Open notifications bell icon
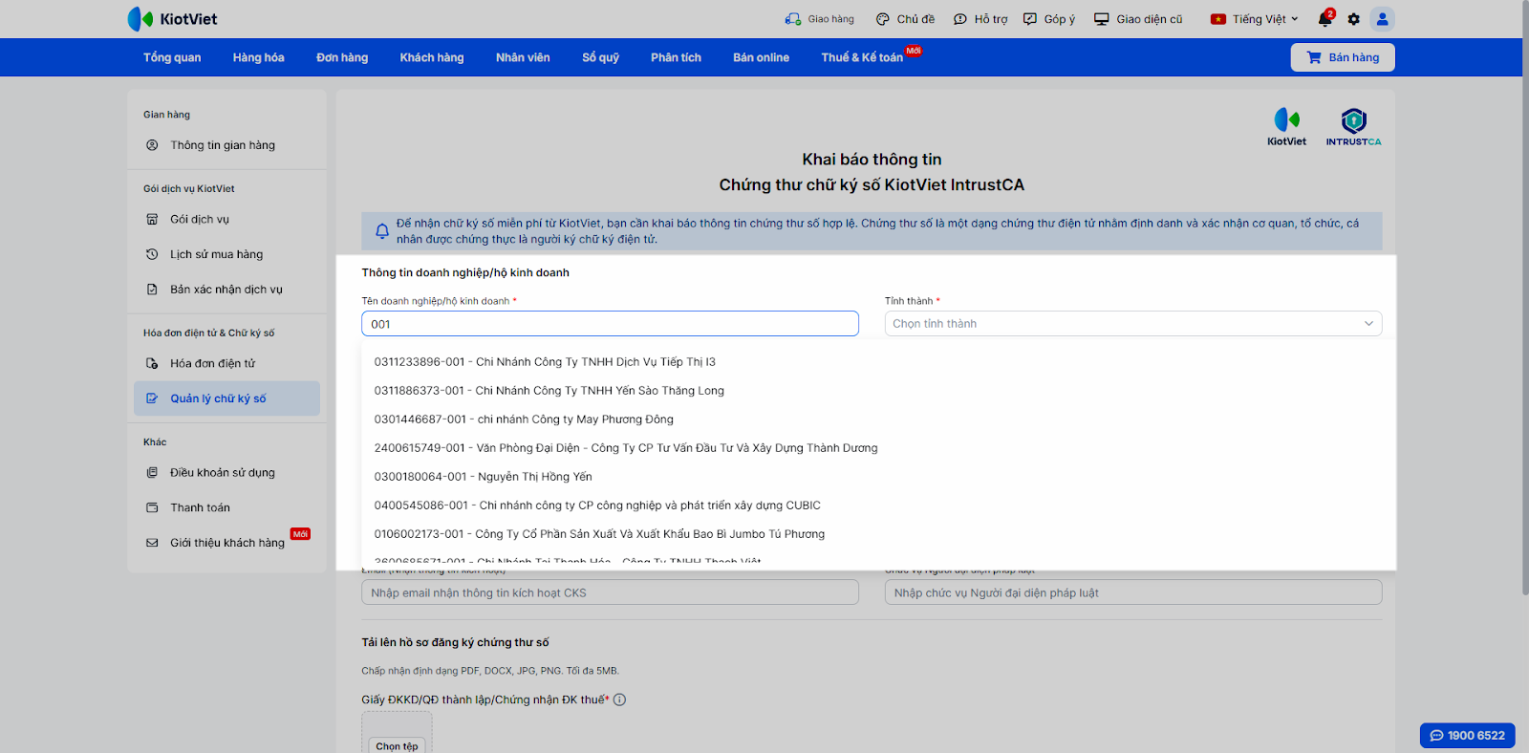1529x753 pixels. [1325, 18]
